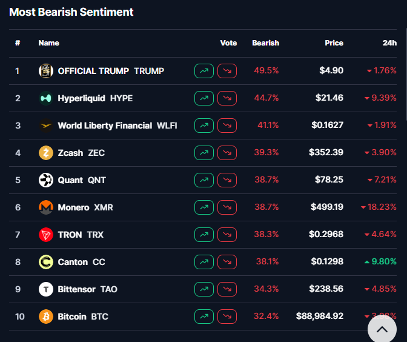Click the 7.21% 24h change
The image size is (407, 342).
click(x=382, y=179)
